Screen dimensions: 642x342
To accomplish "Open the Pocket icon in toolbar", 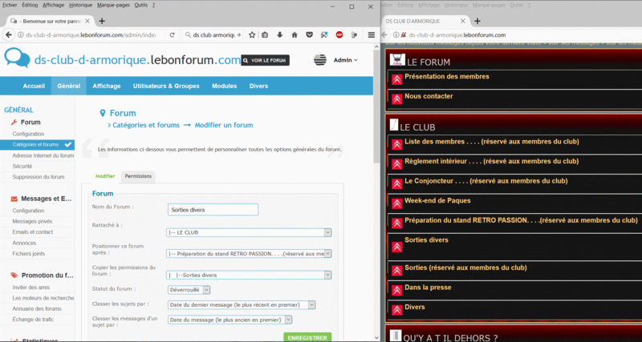I will point(310,35).
